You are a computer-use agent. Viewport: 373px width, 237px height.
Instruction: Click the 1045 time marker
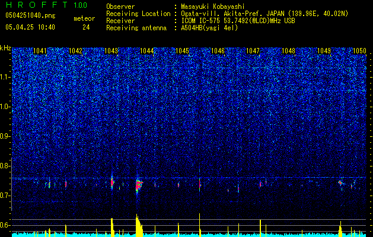coord(182,51)
